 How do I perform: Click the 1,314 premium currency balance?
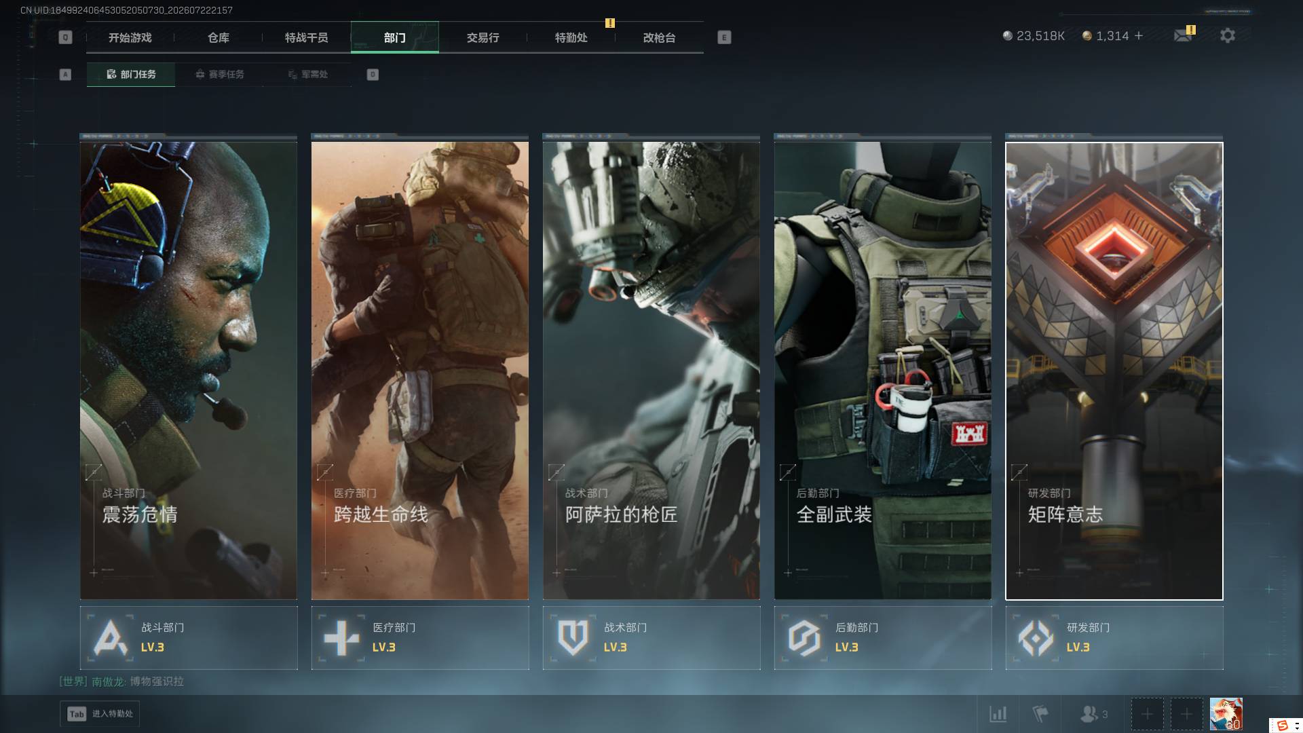pos(1106,36)
